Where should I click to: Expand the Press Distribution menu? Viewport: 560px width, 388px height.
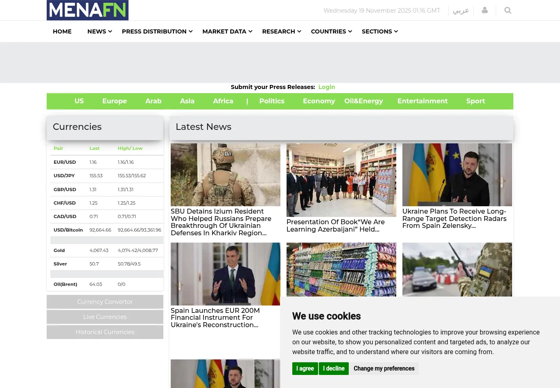point(157,31)
